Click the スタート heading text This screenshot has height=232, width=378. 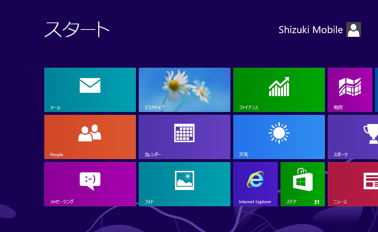click(x=77, y=29)
